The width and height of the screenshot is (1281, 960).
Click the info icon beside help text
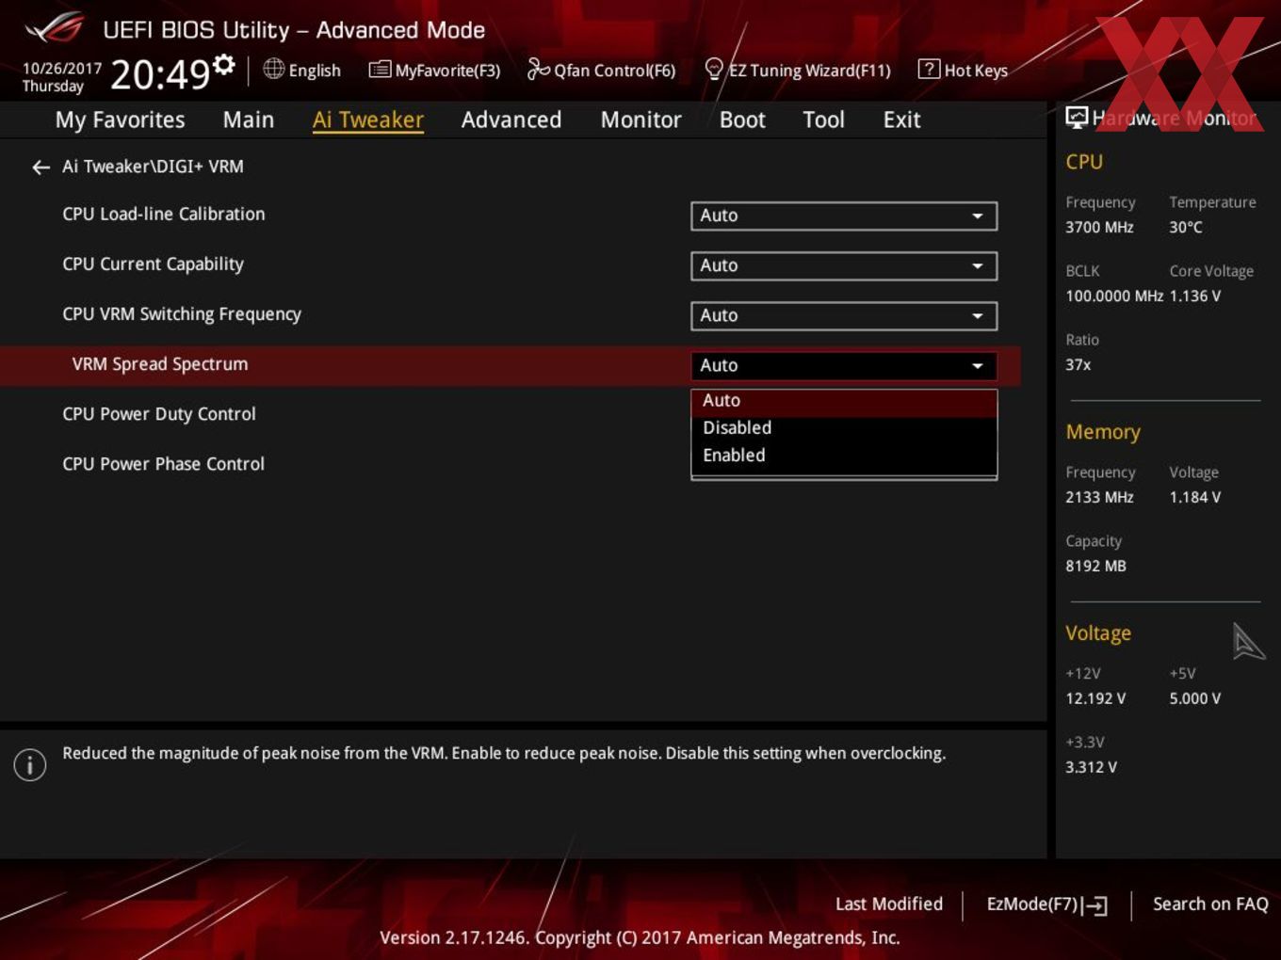click(30, 764)
